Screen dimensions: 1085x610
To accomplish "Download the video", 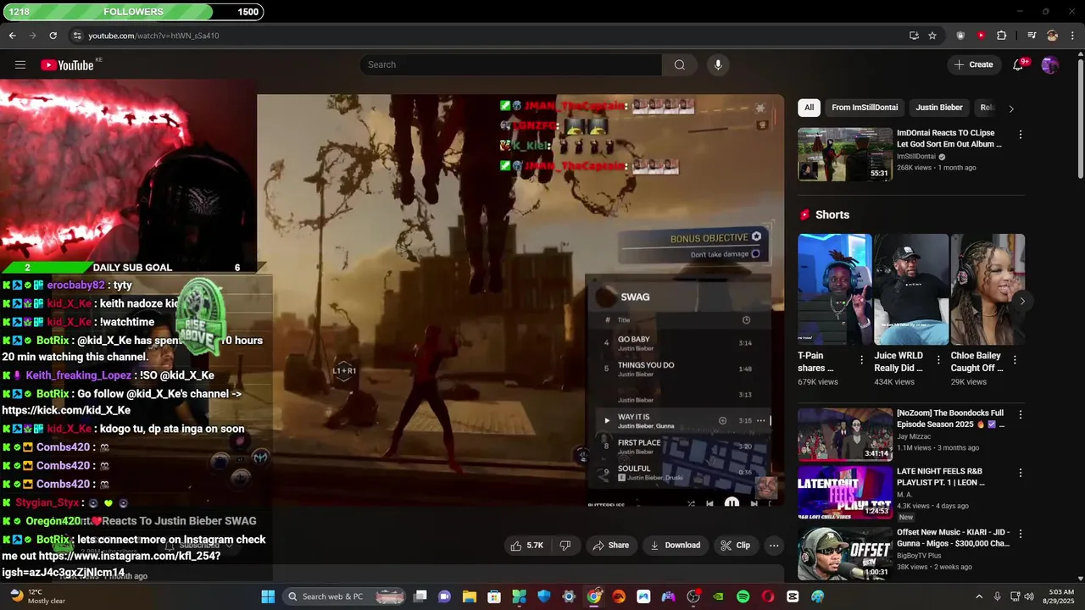I will pos(675,546).
